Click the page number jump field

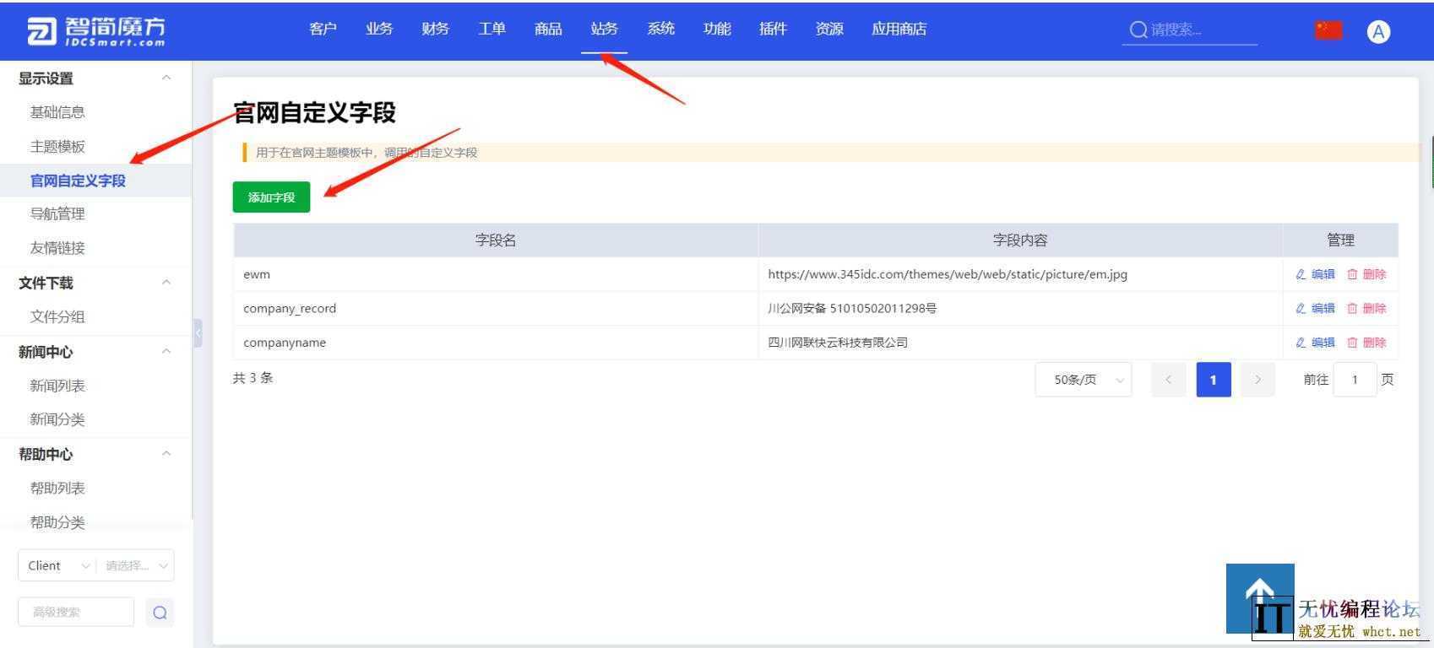[x=1354, y=380]
